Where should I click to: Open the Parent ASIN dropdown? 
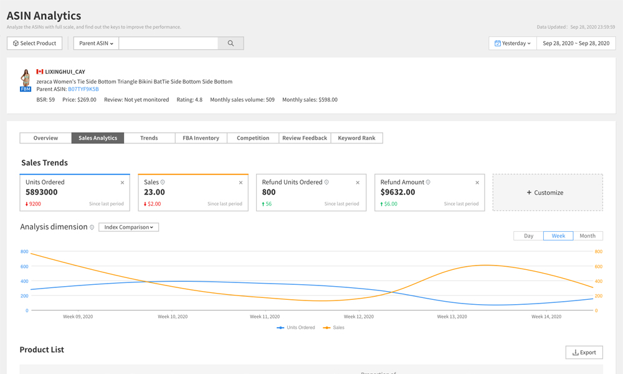click(x=96, y=43)
